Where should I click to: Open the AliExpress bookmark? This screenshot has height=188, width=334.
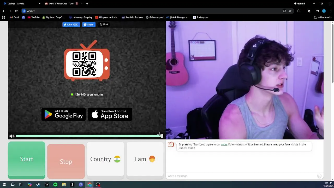point(107,17)
